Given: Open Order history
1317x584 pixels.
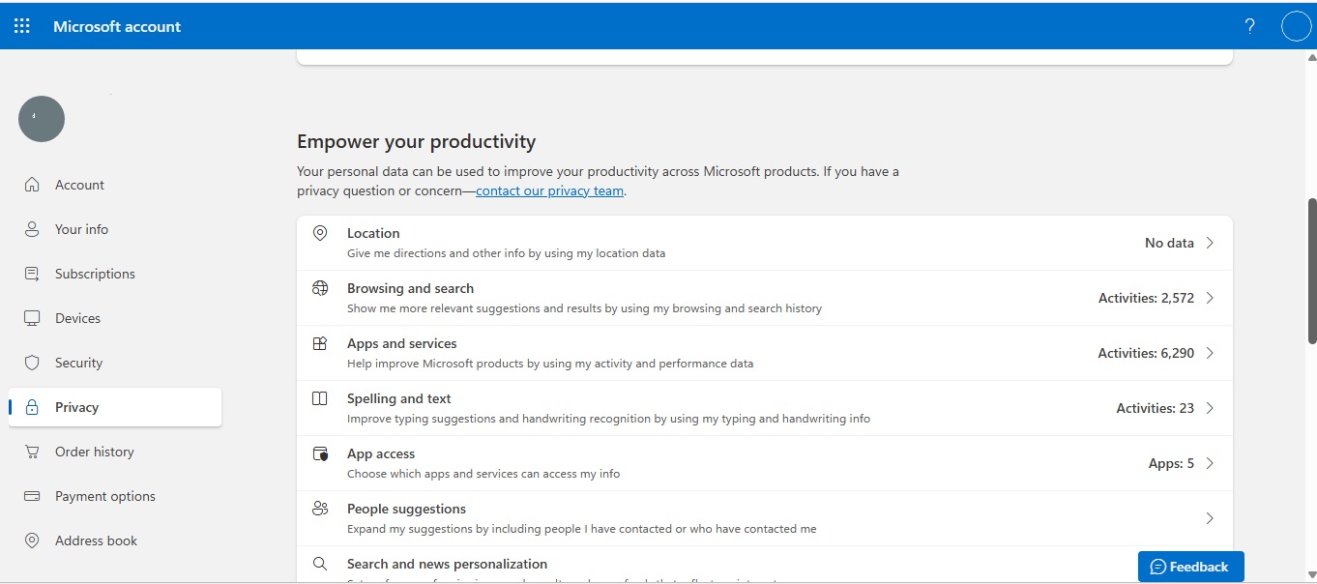Looking at the screenshot, I should click(x=115, y=452).
